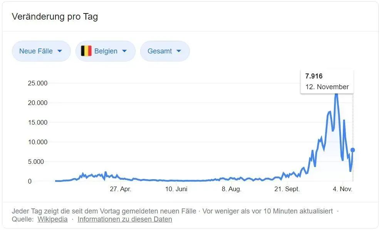Click the 25.000 y-axis label

38,83
